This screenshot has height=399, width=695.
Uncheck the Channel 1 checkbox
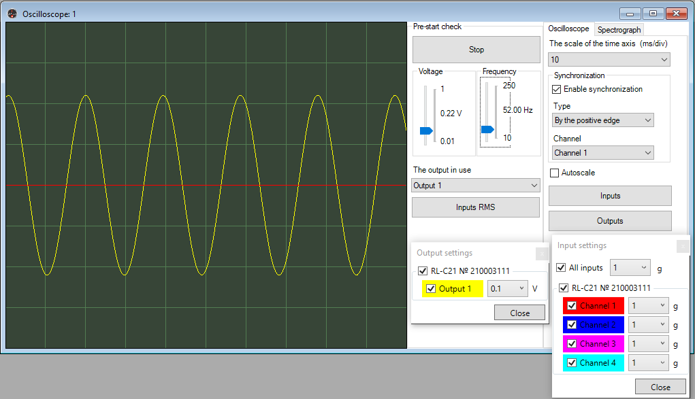tap(572, 306)
